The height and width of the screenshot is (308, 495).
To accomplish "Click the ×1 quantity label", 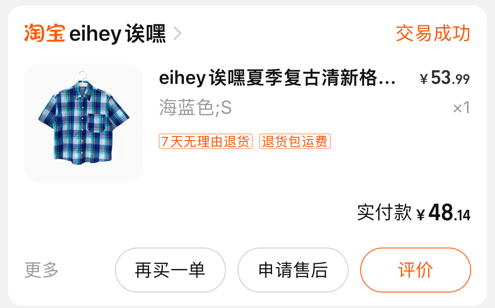I will click(x=461, y=107).
